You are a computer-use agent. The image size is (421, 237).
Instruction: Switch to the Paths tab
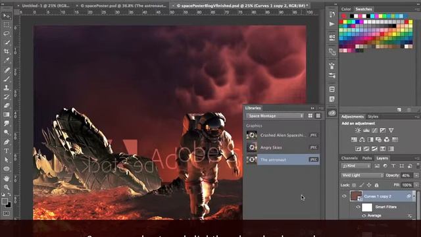coord(367,158)
